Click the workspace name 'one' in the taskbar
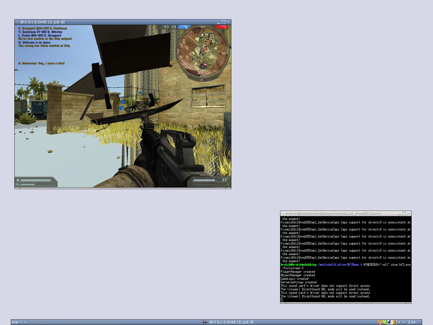The width and height of the screenshot is (433, 325). click(x=15, y=322)
